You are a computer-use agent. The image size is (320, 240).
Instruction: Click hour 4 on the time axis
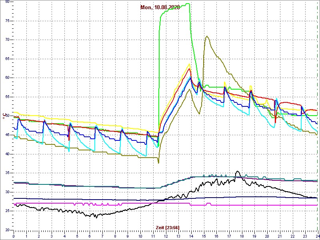tap(64, 236)
